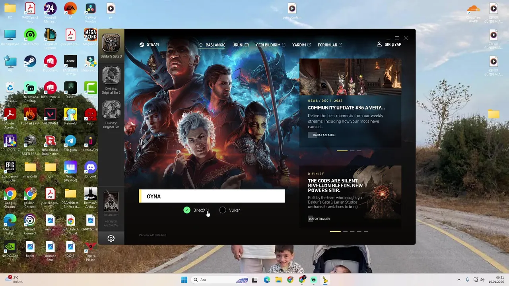
Task: Open taskbar volume control
Action: pyautogui.click(x=482, y=280)
